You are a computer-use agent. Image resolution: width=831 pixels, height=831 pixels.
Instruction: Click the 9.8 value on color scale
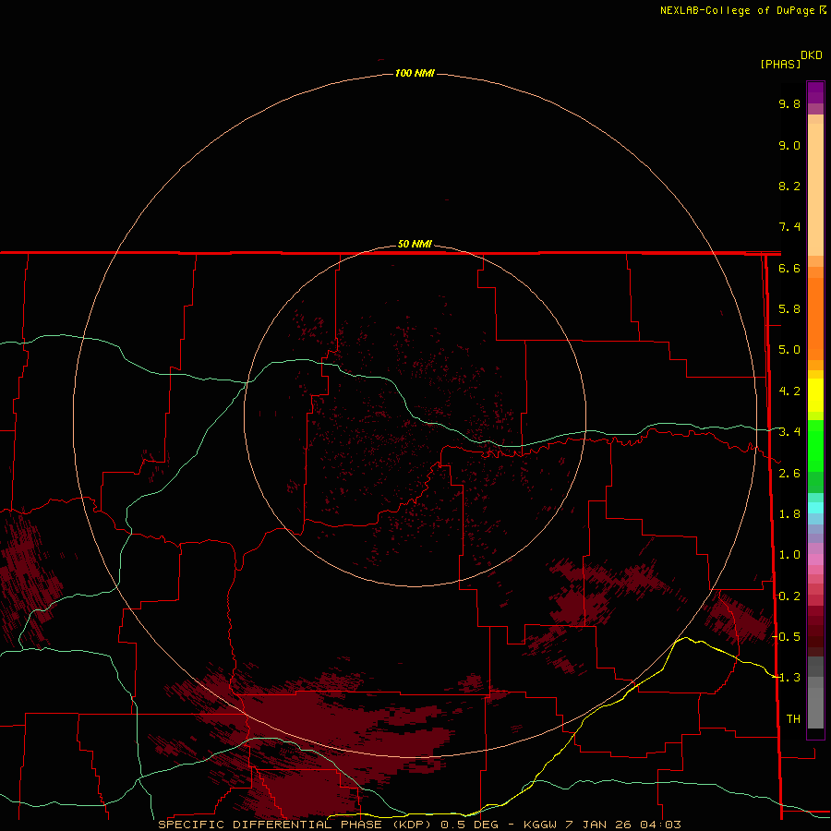[x=789, y=103]
